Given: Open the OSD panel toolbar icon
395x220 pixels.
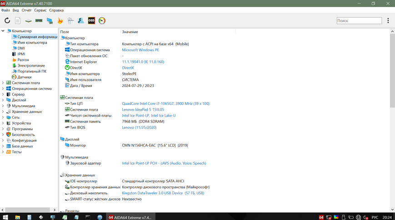Looking at the screenshot, I should [91, 20].
